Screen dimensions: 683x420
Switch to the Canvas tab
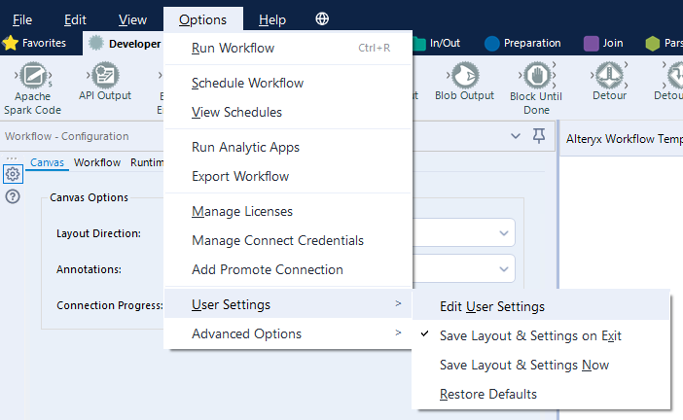pos(47,162)
